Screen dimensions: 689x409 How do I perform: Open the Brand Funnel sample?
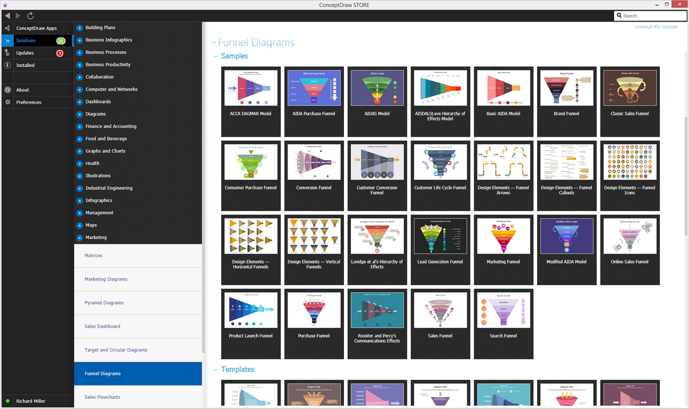(x=567, y=102)
